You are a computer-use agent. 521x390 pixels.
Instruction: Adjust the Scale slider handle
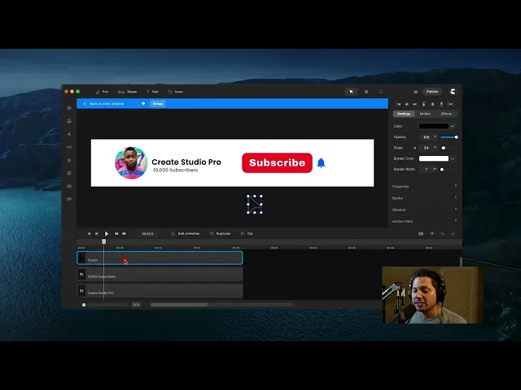click(443, 148)
